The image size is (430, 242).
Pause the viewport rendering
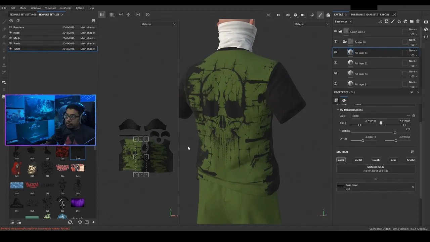[x=278, y=15]
